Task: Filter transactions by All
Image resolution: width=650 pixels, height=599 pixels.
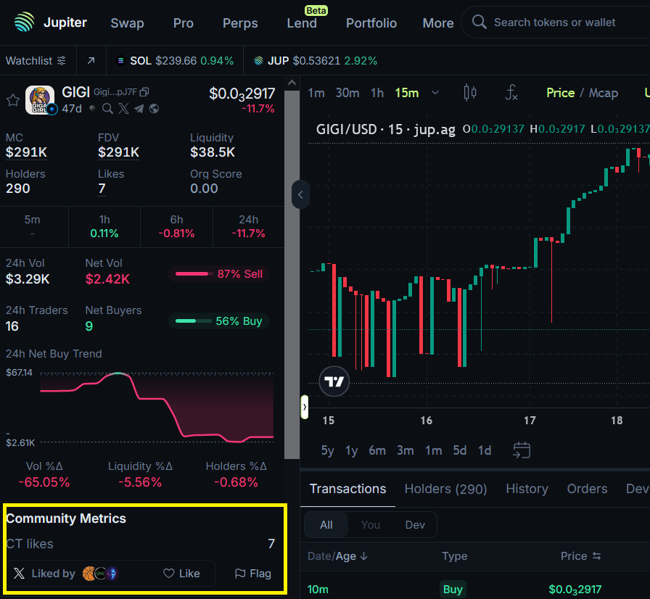Action: (x=326, y=525)
